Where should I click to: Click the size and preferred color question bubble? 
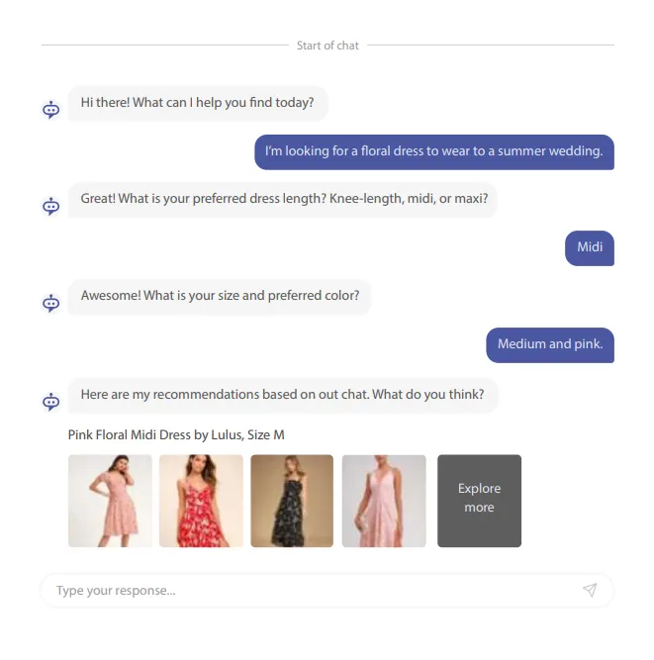point(220,296)
